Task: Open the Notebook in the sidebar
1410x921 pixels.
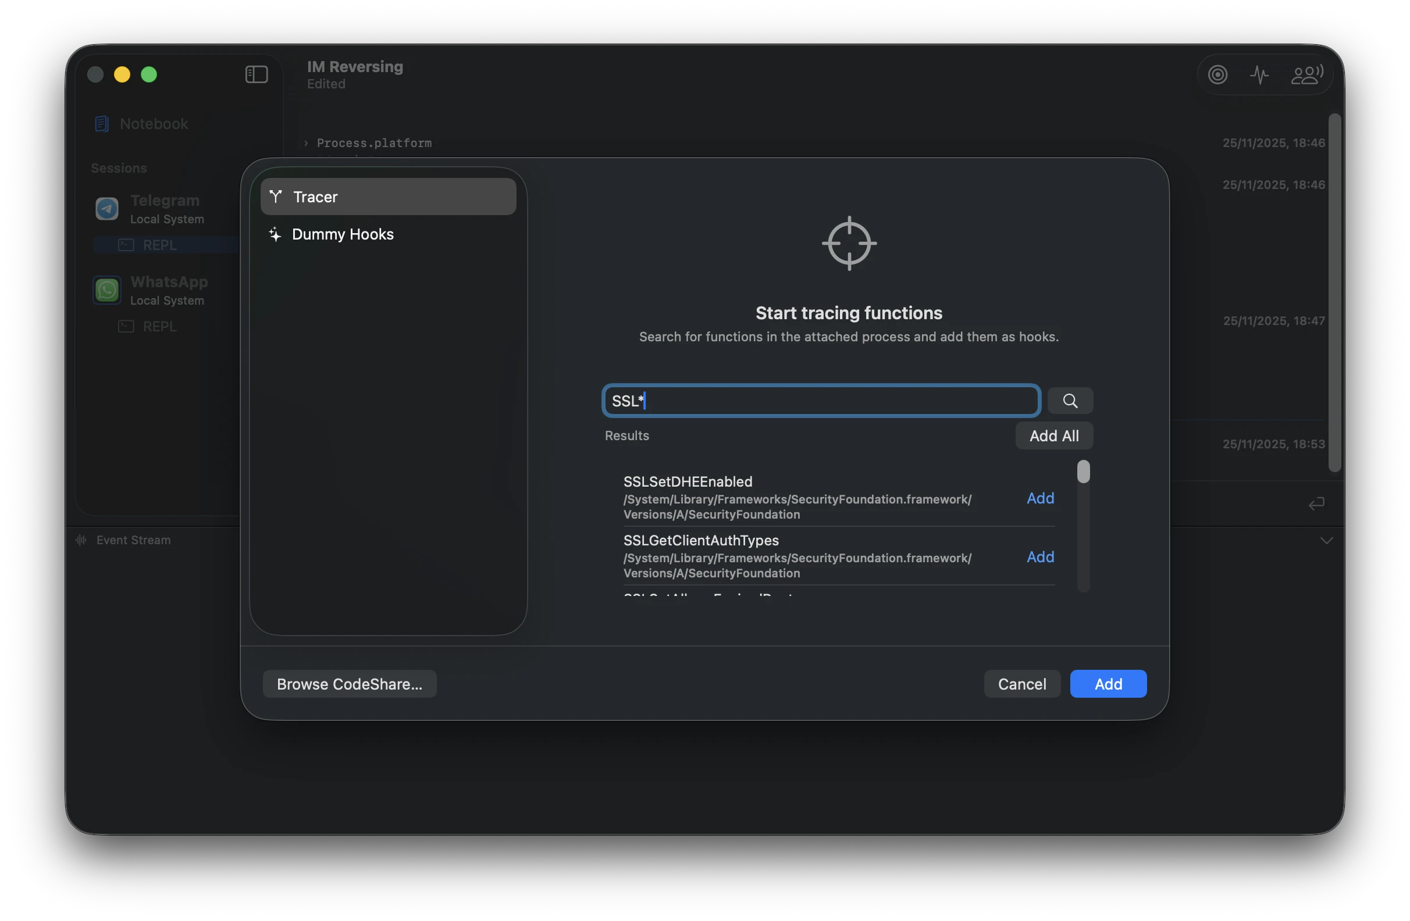Action: [x=154, y=123]
